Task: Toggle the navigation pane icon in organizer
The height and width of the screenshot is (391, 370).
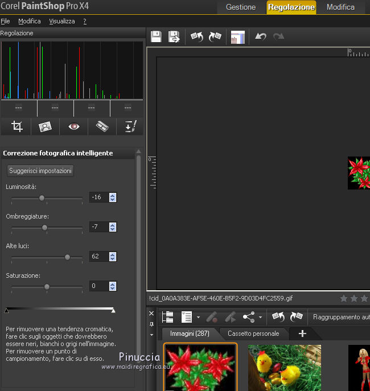Action: [x=168, y=317]
